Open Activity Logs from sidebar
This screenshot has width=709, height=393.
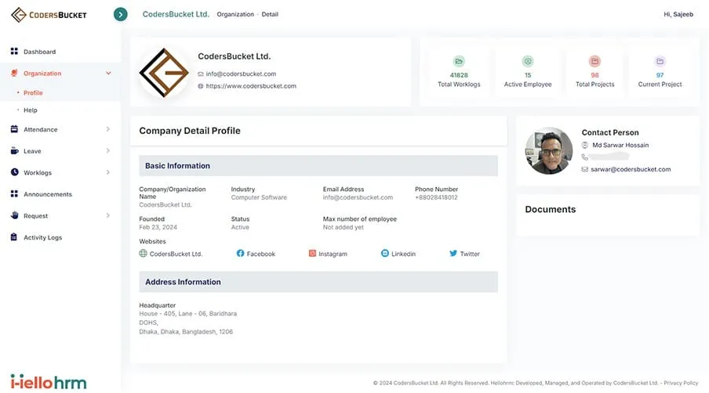click(42, 237)
